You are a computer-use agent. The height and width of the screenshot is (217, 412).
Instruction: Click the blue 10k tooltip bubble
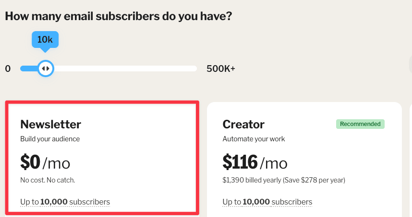(x=45, y=40)
